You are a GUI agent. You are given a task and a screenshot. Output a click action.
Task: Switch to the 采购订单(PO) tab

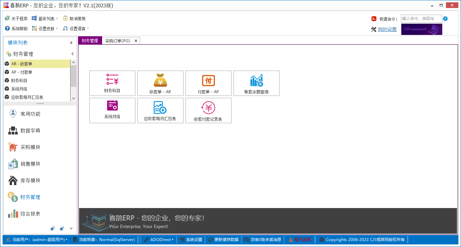click(x=118, y=41)
